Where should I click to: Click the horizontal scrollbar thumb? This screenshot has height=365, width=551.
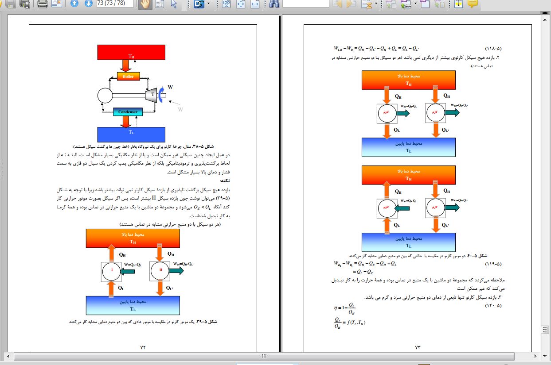264,356
